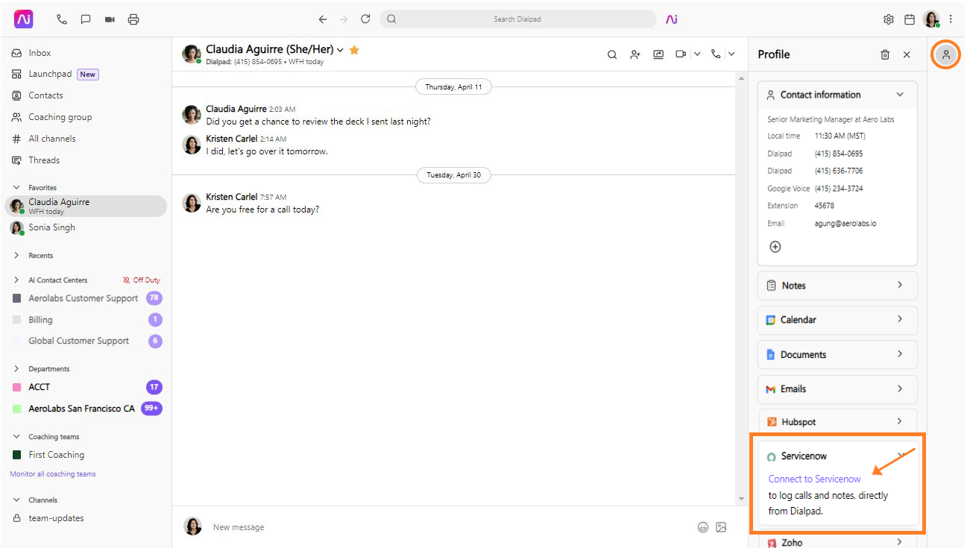
Task: Reload with refresh icon
Action: [365, 19]
